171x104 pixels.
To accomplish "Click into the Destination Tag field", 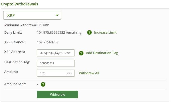I will pyautogui.click(x=56, y=63).
